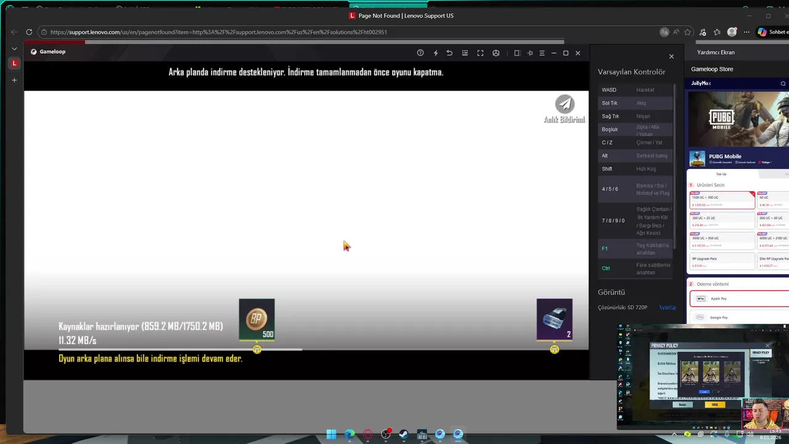Choose the 60 UC pack
The height and width of the screenshot is (444, 789).
click(x=773, y=200)
